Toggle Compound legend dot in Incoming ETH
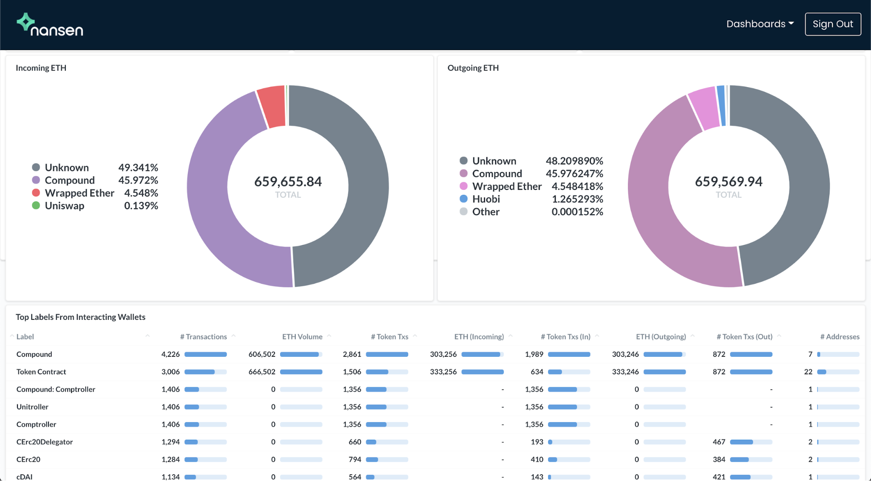Screen dimensions: 871x481 click(36, 180)
